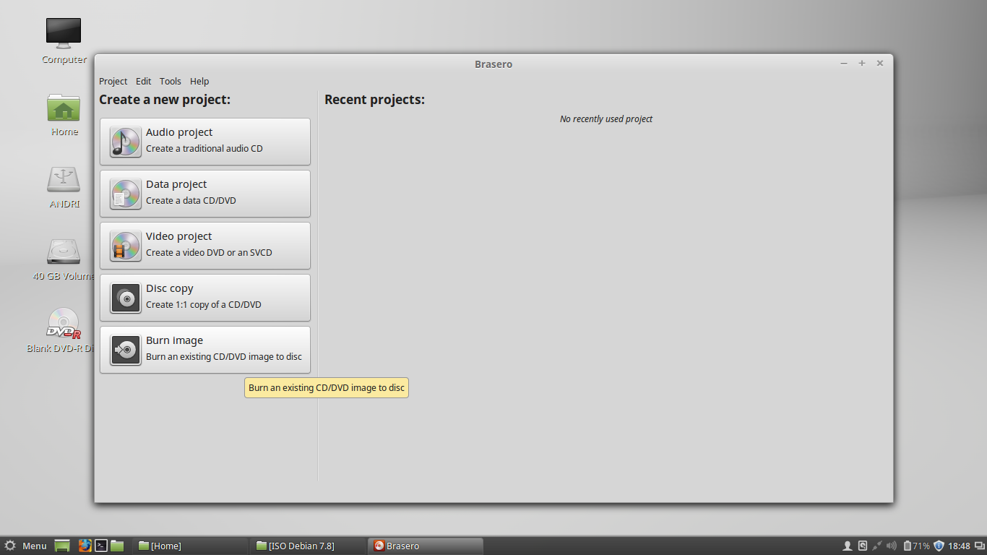Select the ANDRI USB drive icon

(64, 186)
